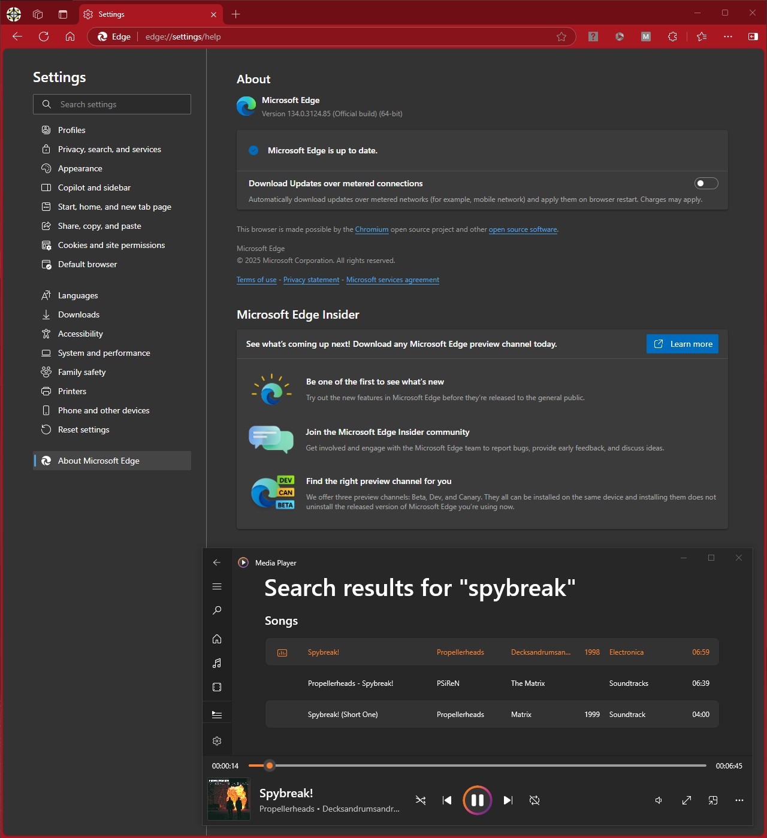The height and width of the screenshot is (838, 767).
Task: Open Family safety settings
Action: pyautogui.click(x=112, y=372)
